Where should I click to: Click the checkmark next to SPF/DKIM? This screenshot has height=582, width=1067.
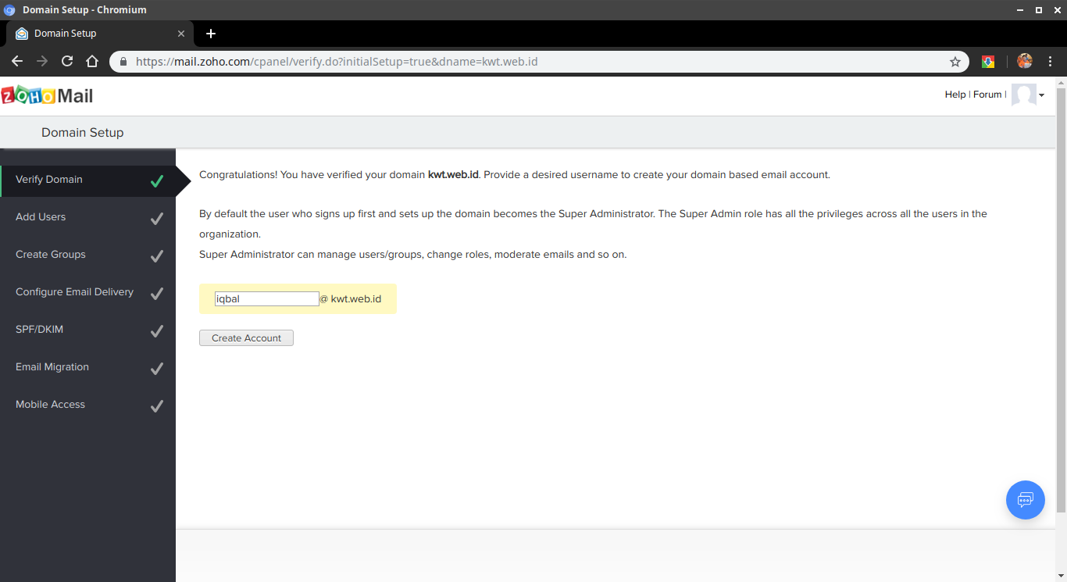click(157, 330)
